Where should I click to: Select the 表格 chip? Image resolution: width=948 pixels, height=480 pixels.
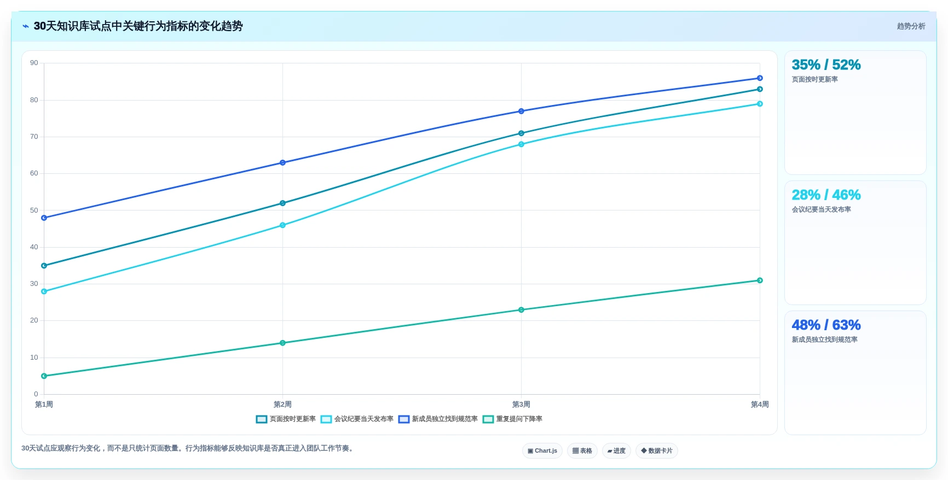582,451
